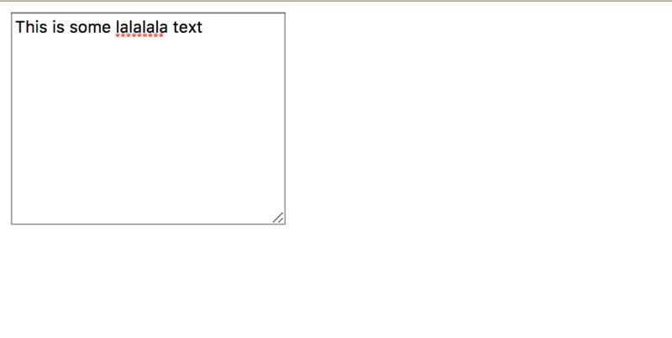Set the caret inside the word "some"

pos(90,27)
